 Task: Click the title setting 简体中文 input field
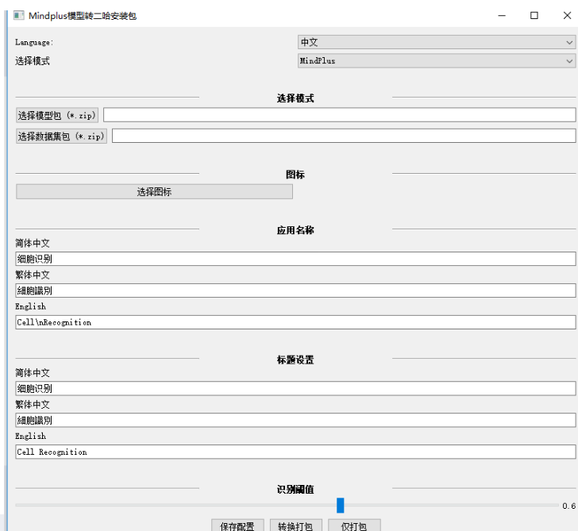tap(295, 388)
